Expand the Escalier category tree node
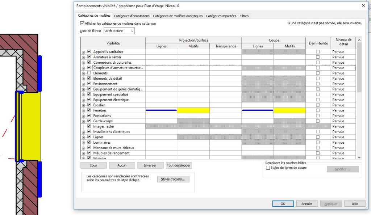 click(83, 105)
